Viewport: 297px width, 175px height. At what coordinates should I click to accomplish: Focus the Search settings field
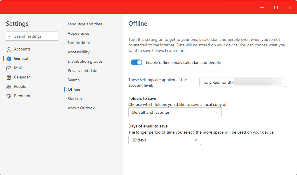tap(32, 36)
